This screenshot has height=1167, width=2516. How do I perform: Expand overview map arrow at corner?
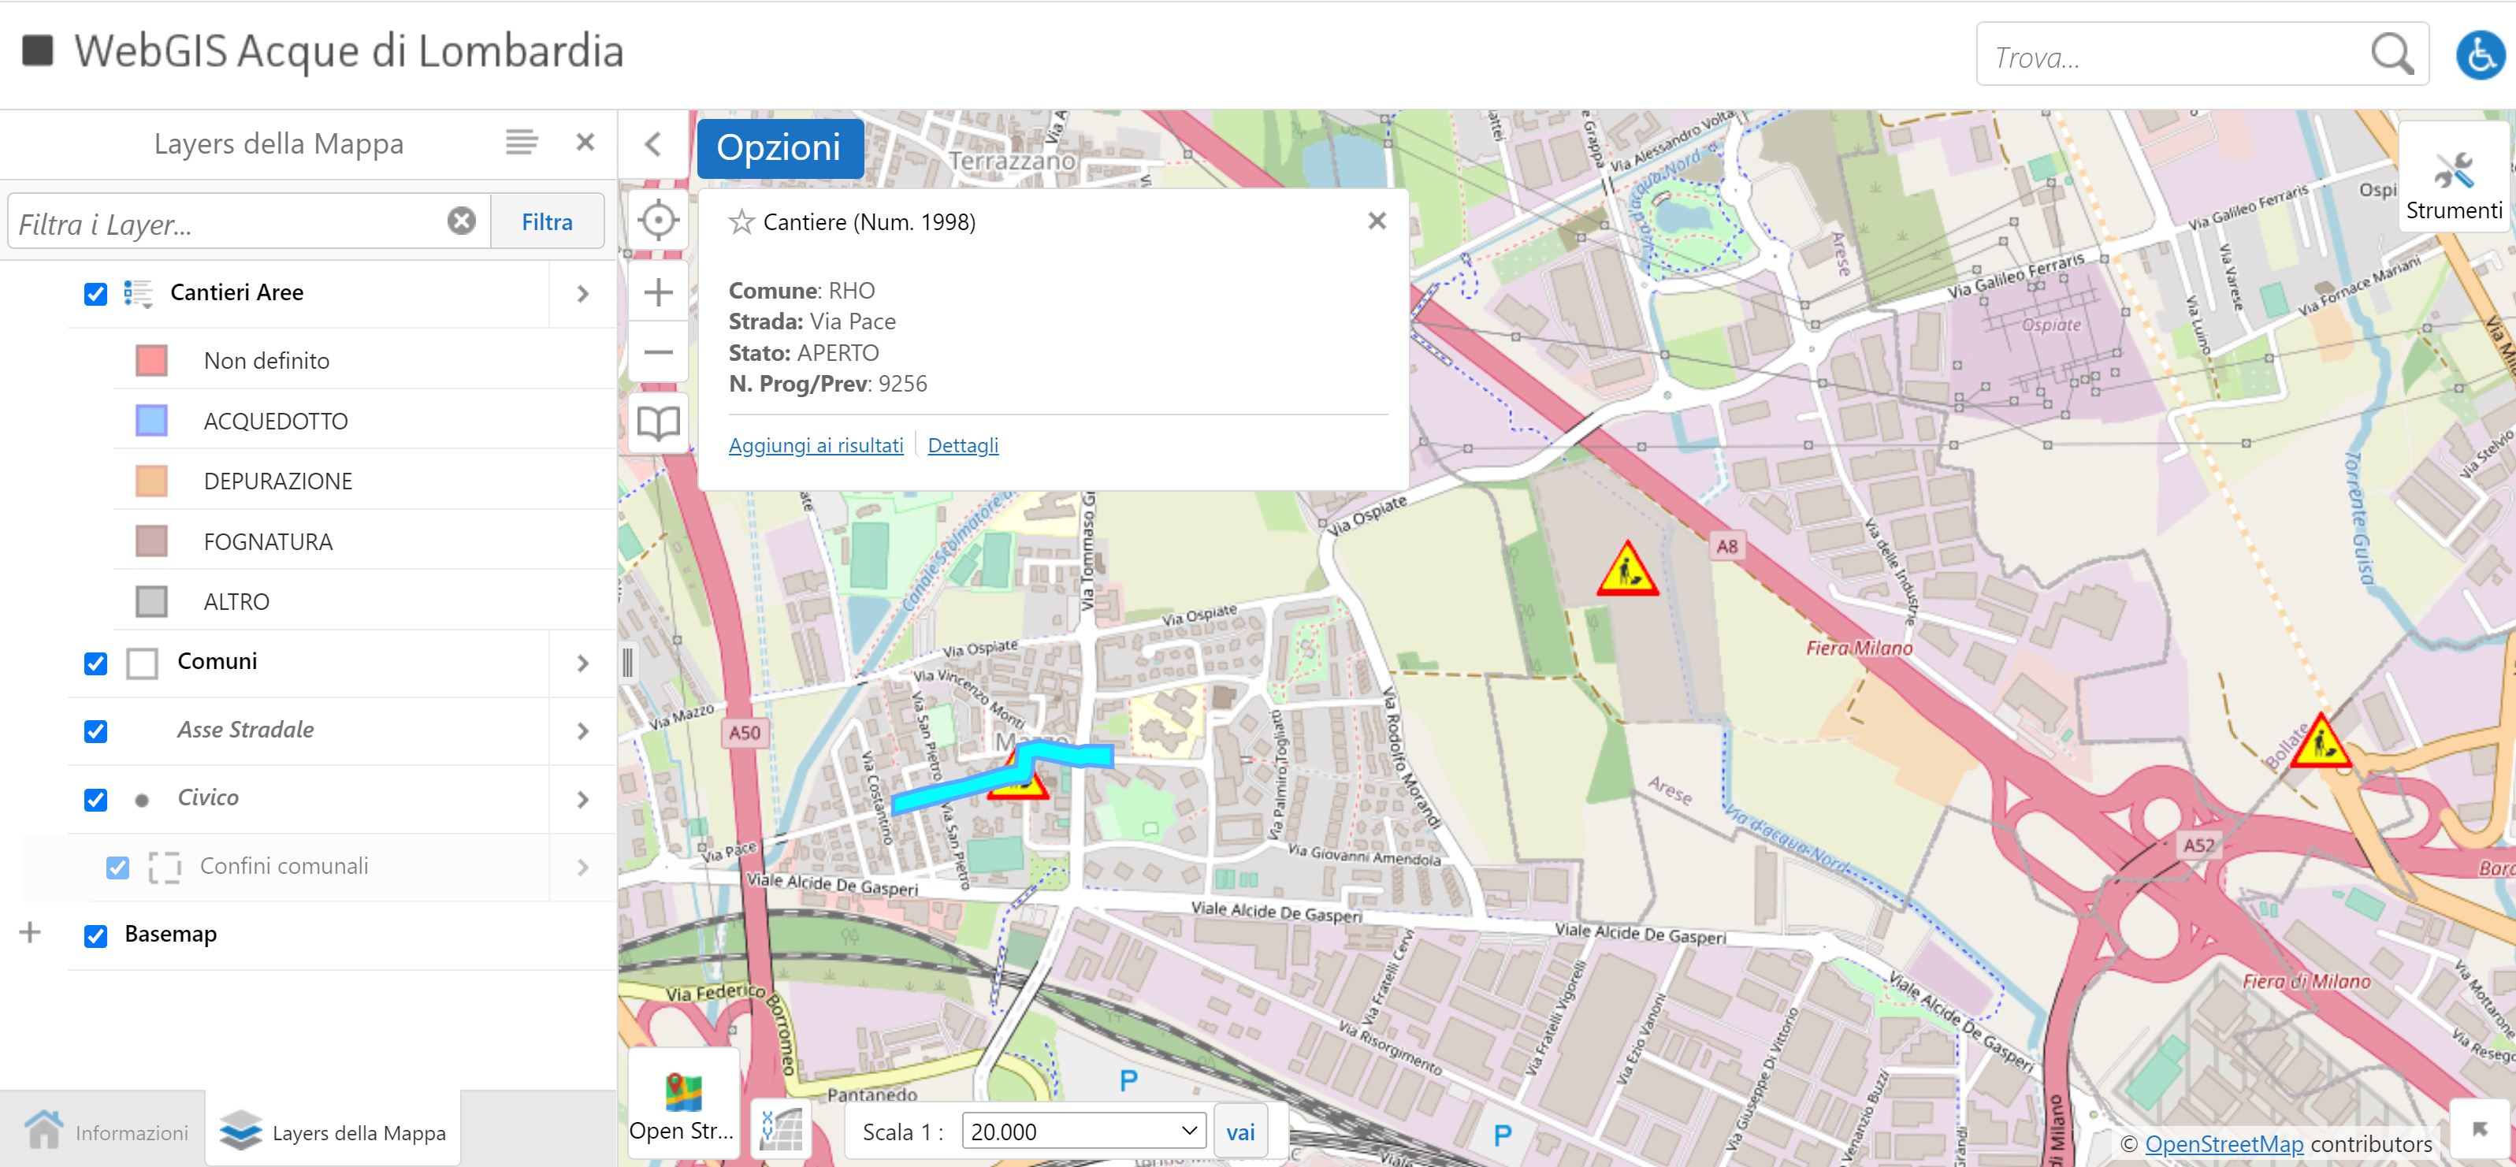[2479, 1130]
